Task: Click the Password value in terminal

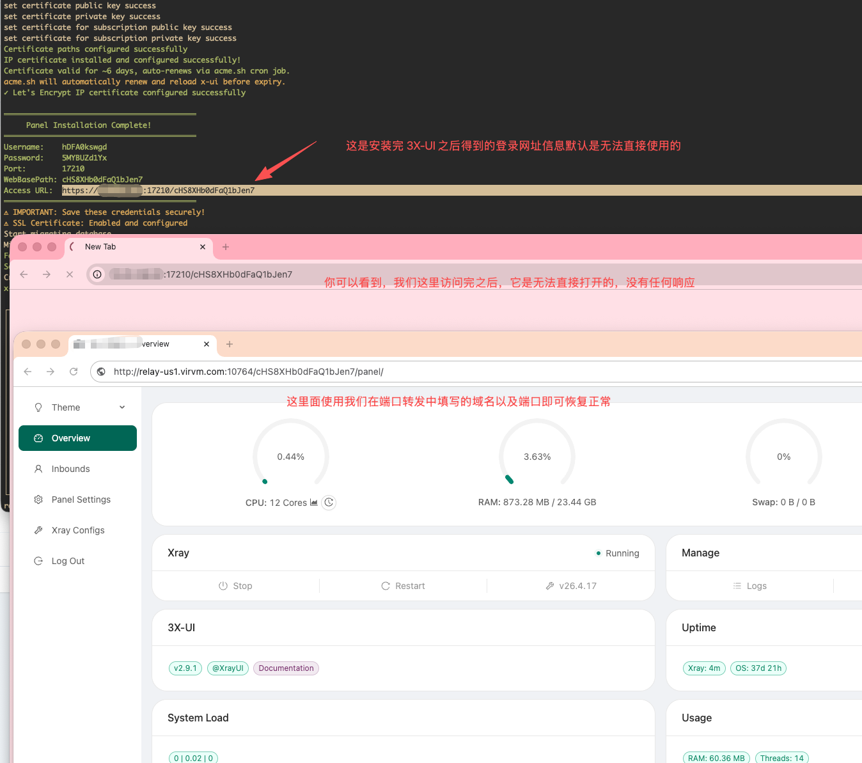Action: 84,158
